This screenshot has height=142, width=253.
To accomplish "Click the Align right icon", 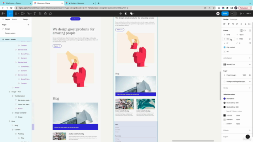I will (233, 24).
